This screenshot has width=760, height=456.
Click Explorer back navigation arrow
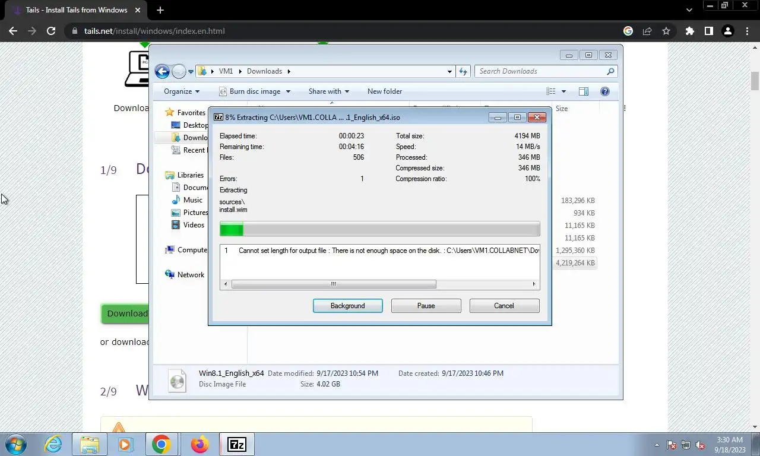[162, 71]
